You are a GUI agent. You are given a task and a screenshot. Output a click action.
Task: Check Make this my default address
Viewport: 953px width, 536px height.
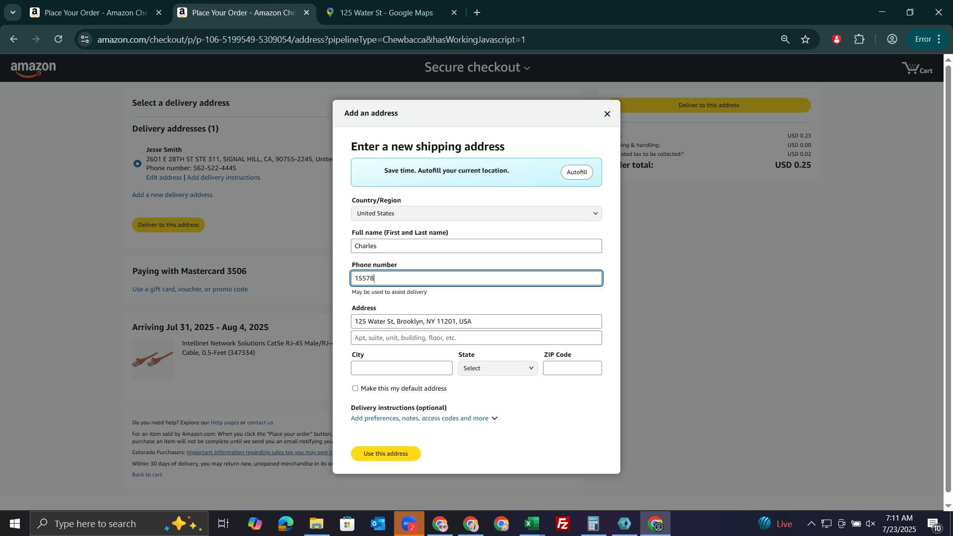(355, 388)
